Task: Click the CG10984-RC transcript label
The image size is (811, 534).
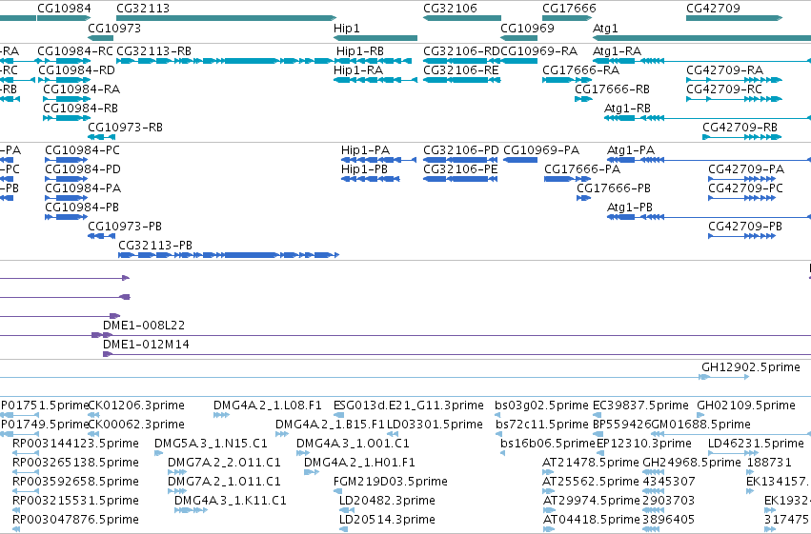Action: coord(75,51)
